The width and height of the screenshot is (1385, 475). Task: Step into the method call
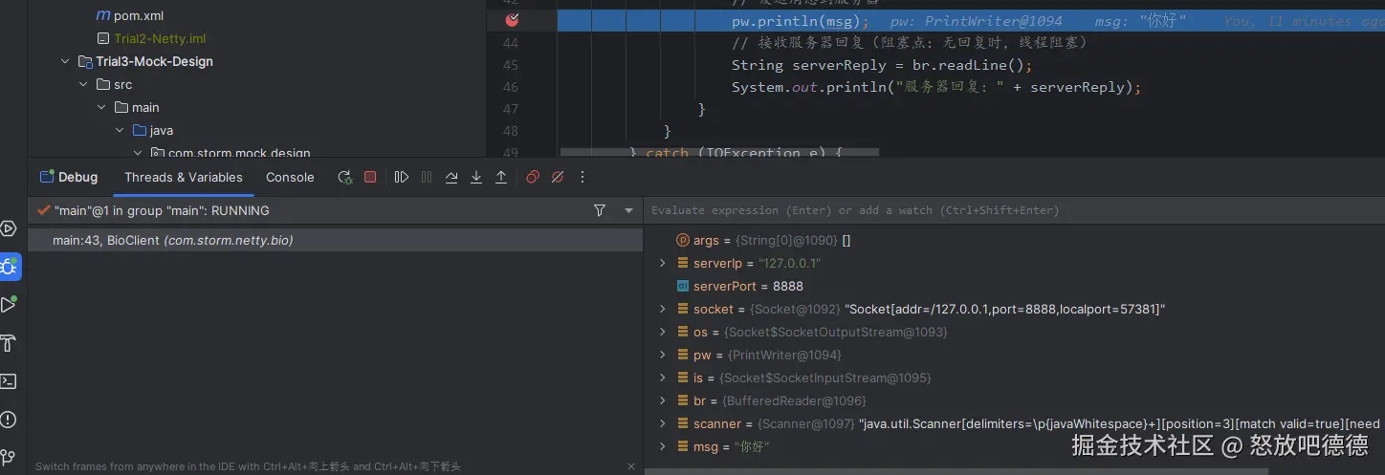click(x=476, y=177)
